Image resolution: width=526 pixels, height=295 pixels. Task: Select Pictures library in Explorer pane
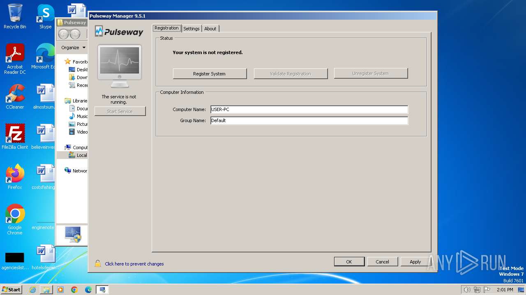tap(78, 124)
